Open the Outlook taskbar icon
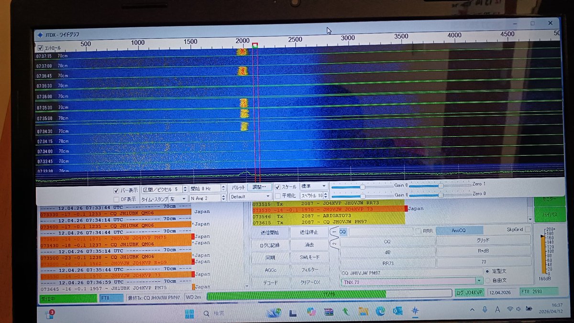Screen dimensions: 574x323 click(397, 312)
